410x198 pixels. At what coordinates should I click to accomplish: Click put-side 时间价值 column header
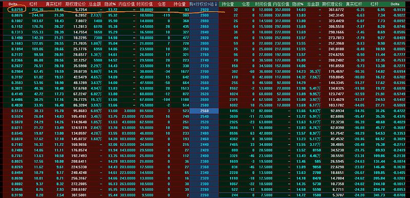(x=263, y=4)
